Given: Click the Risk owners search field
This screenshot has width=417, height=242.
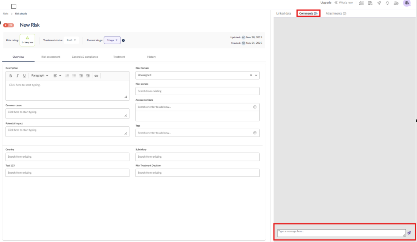Looking at the screenshot, I should (197, 91).
